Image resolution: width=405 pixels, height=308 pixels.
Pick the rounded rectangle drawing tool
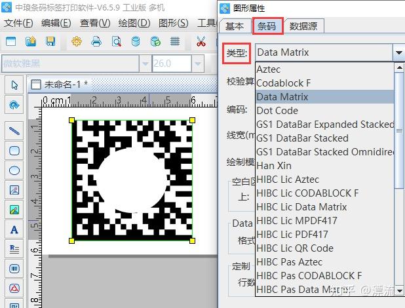(14, 150)
